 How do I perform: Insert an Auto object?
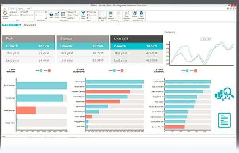tap(51, 15)
